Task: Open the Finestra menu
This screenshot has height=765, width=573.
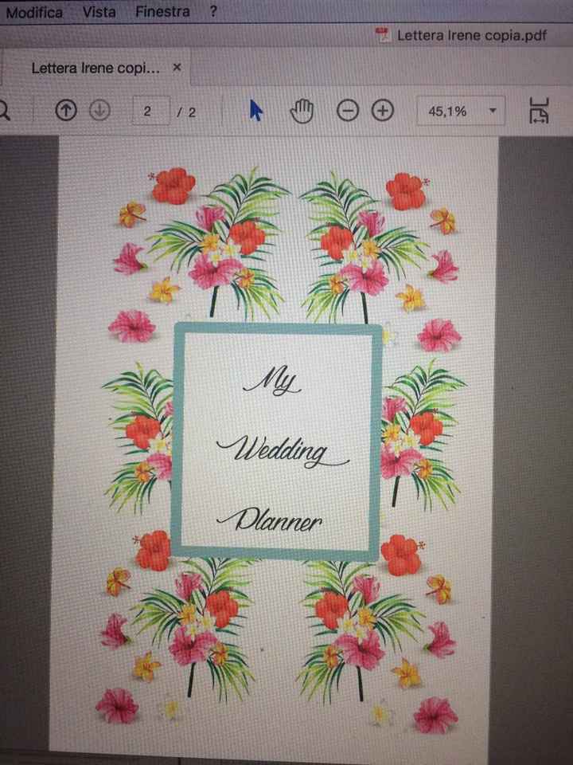Action: (x=162, y=12)
